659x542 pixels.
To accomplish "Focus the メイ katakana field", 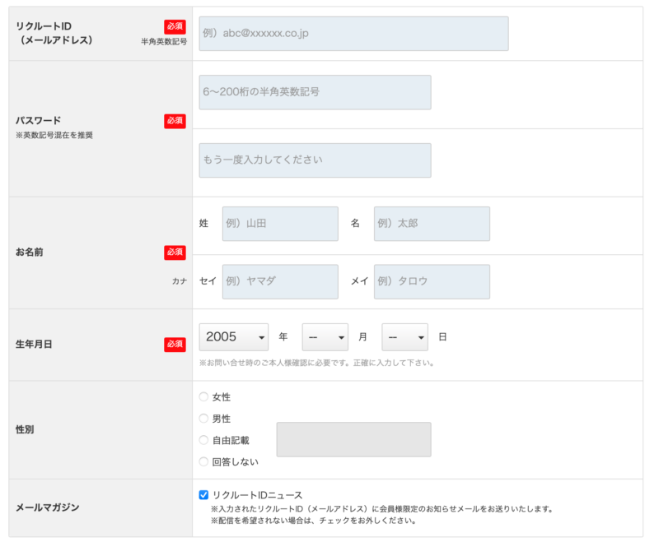I will pos(432,281).
